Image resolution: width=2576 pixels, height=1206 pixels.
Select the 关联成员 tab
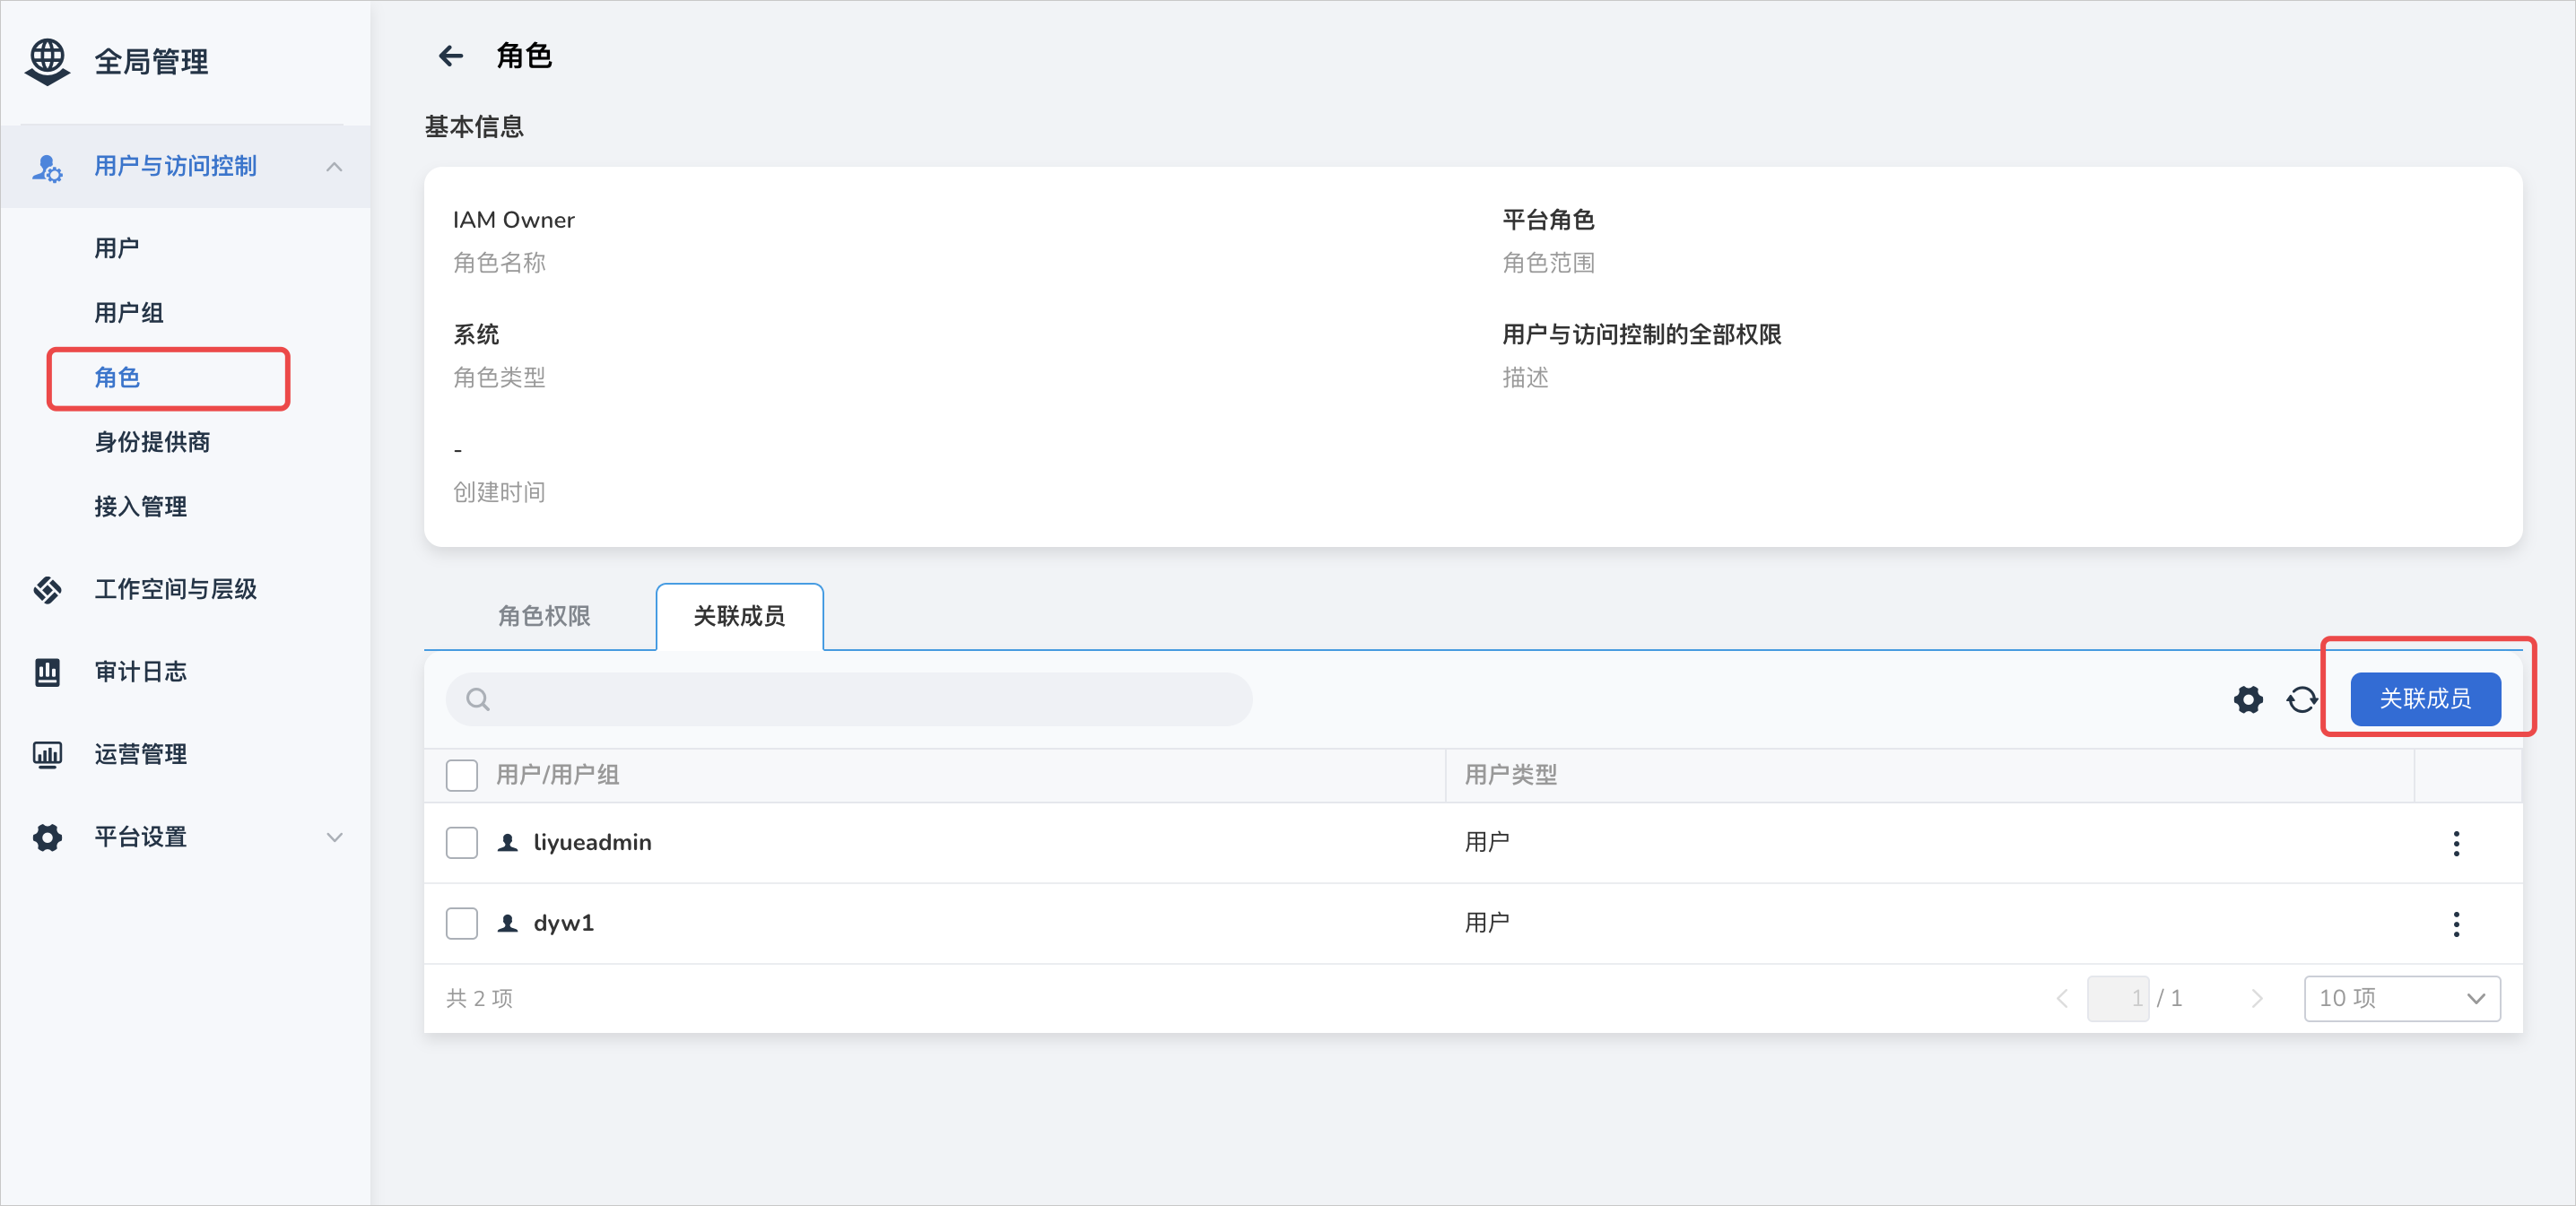click(739, 616)
